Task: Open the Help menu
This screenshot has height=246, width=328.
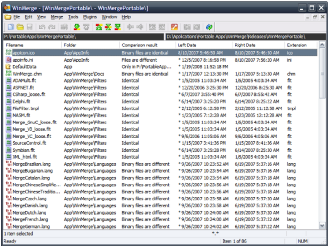Action: [x=126, y=17]
